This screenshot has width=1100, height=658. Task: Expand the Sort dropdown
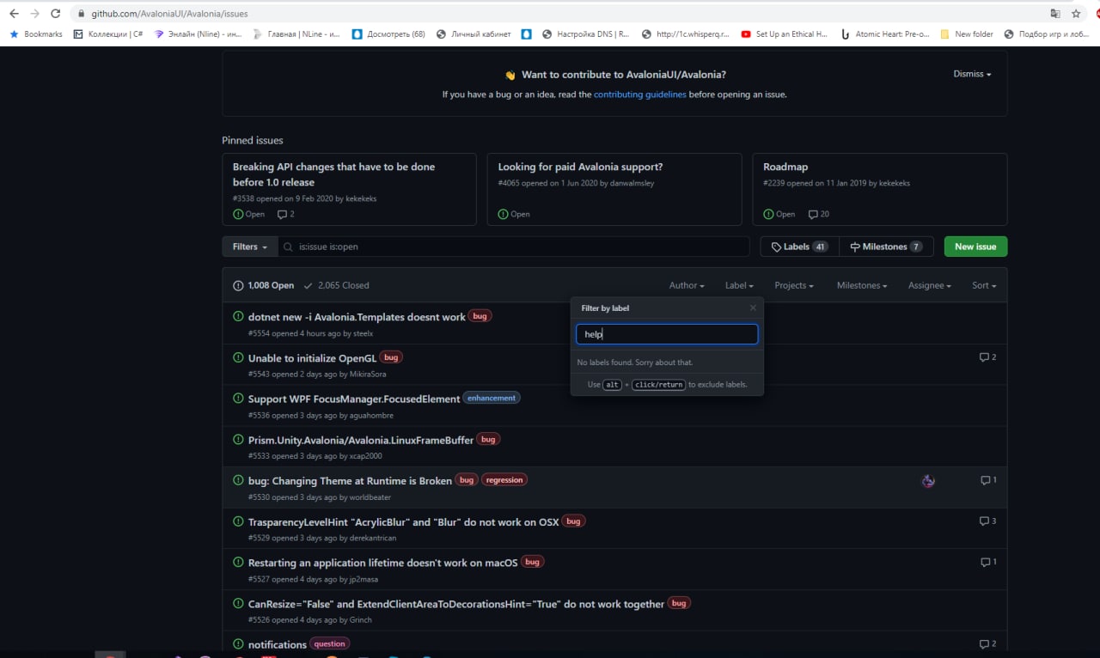pos(984,285)
